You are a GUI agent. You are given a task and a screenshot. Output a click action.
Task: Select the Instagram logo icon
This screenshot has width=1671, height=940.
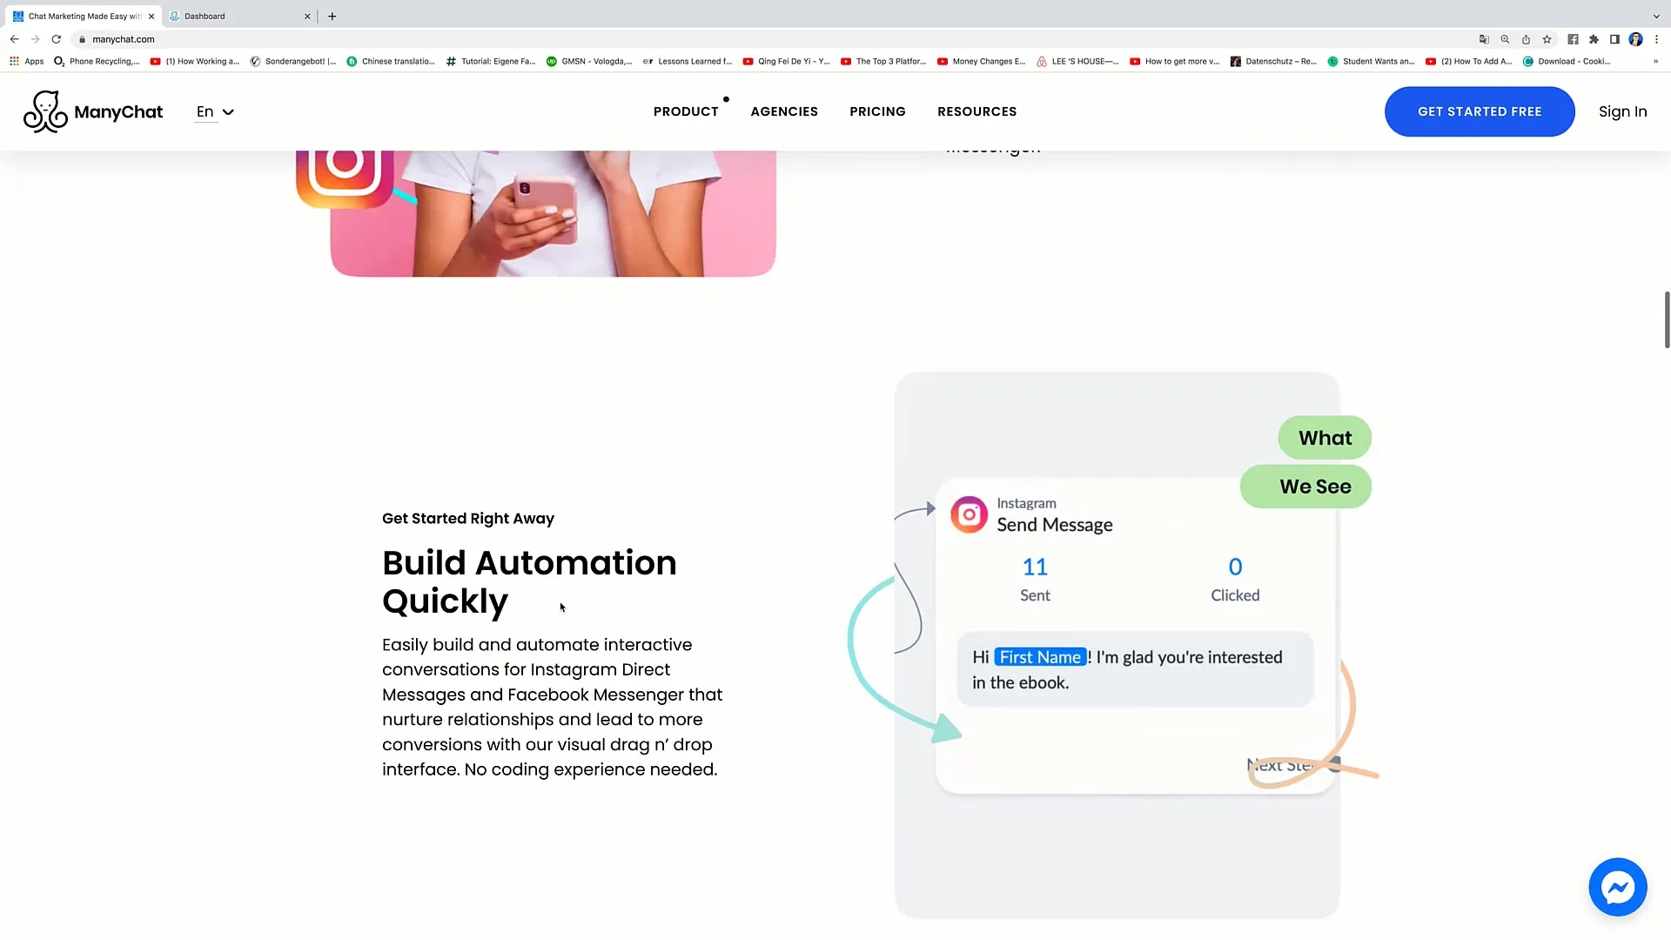[x=969, y=513]
